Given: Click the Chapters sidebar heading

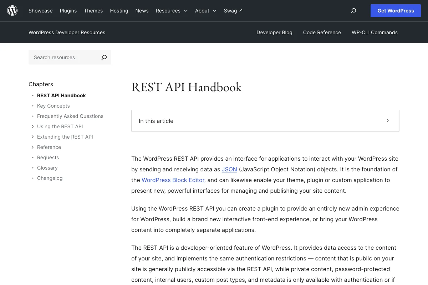Looking at the screenshot, I should pos(41,84).
